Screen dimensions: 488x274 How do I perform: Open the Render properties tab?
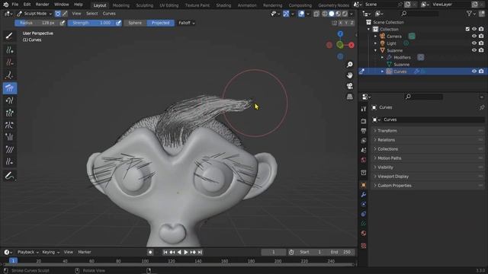(364, 121)
